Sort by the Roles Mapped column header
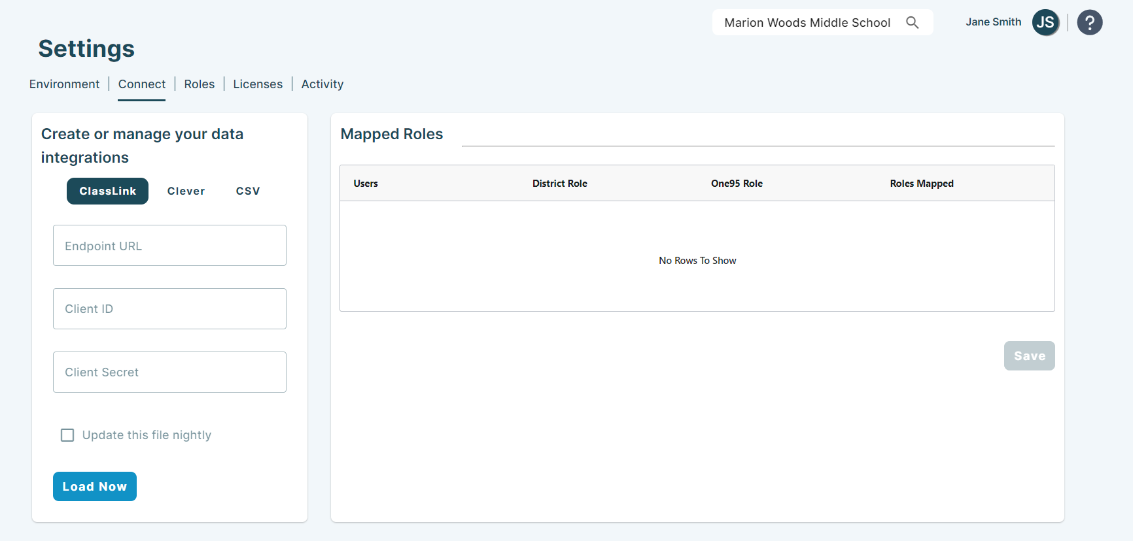Image resolution: width=1133 pixels, height=541 pixels. point(922,184)
